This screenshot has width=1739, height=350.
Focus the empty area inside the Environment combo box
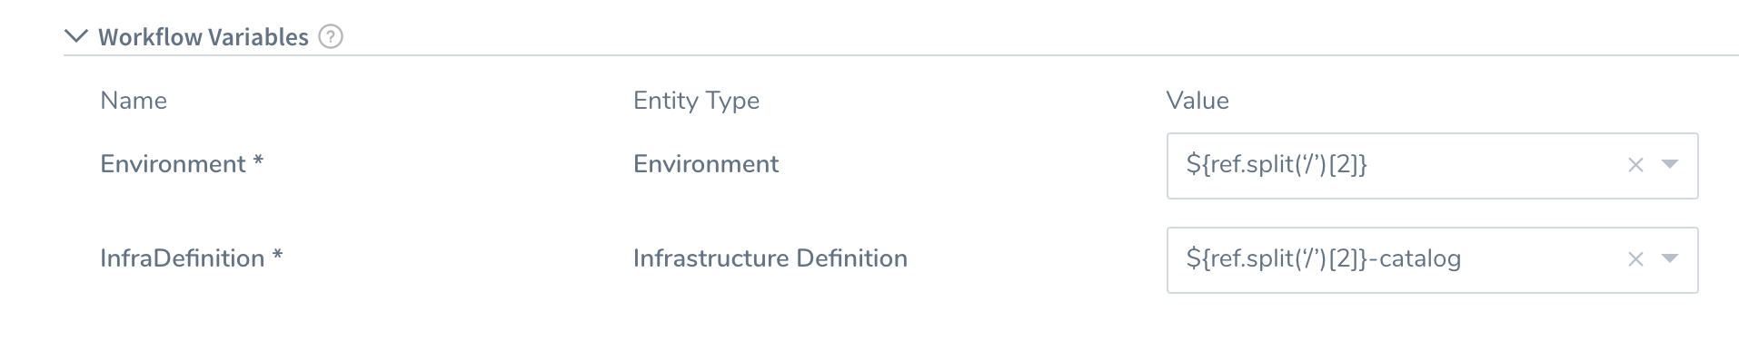(1495, 166)
